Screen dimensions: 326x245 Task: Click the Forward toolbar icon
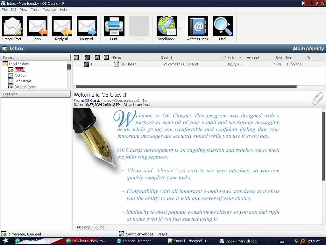[87, 26]
